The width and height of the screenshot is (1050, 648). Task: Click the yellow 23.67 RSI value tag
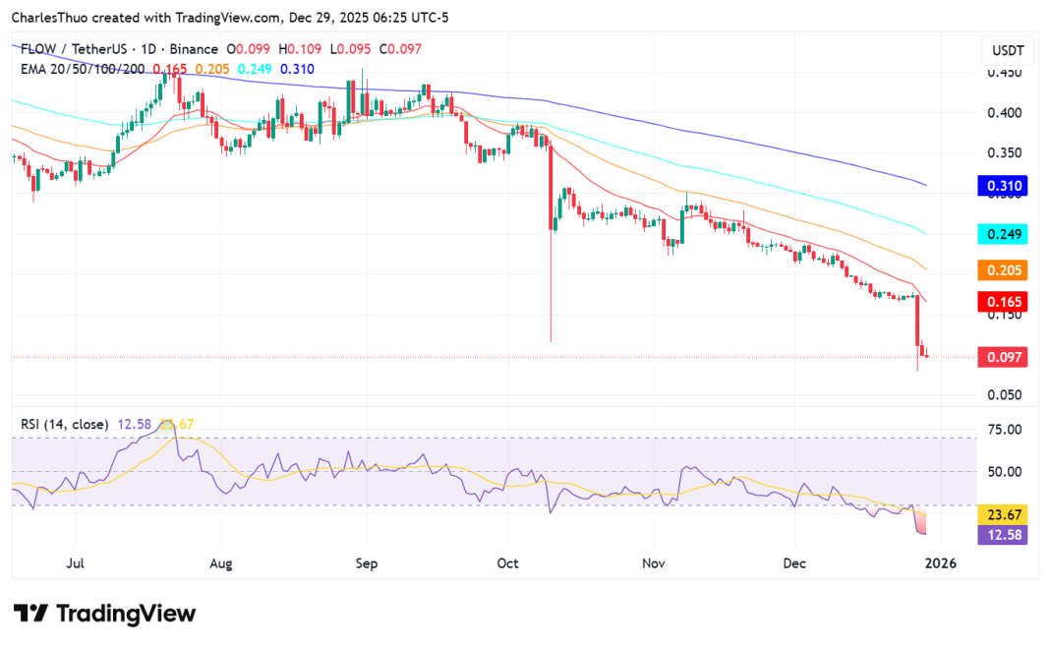[1003, 513]
